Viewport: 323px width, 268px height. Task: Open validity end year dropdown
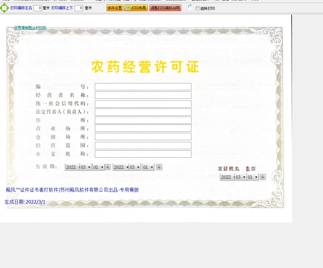click(x=121, y=167)
